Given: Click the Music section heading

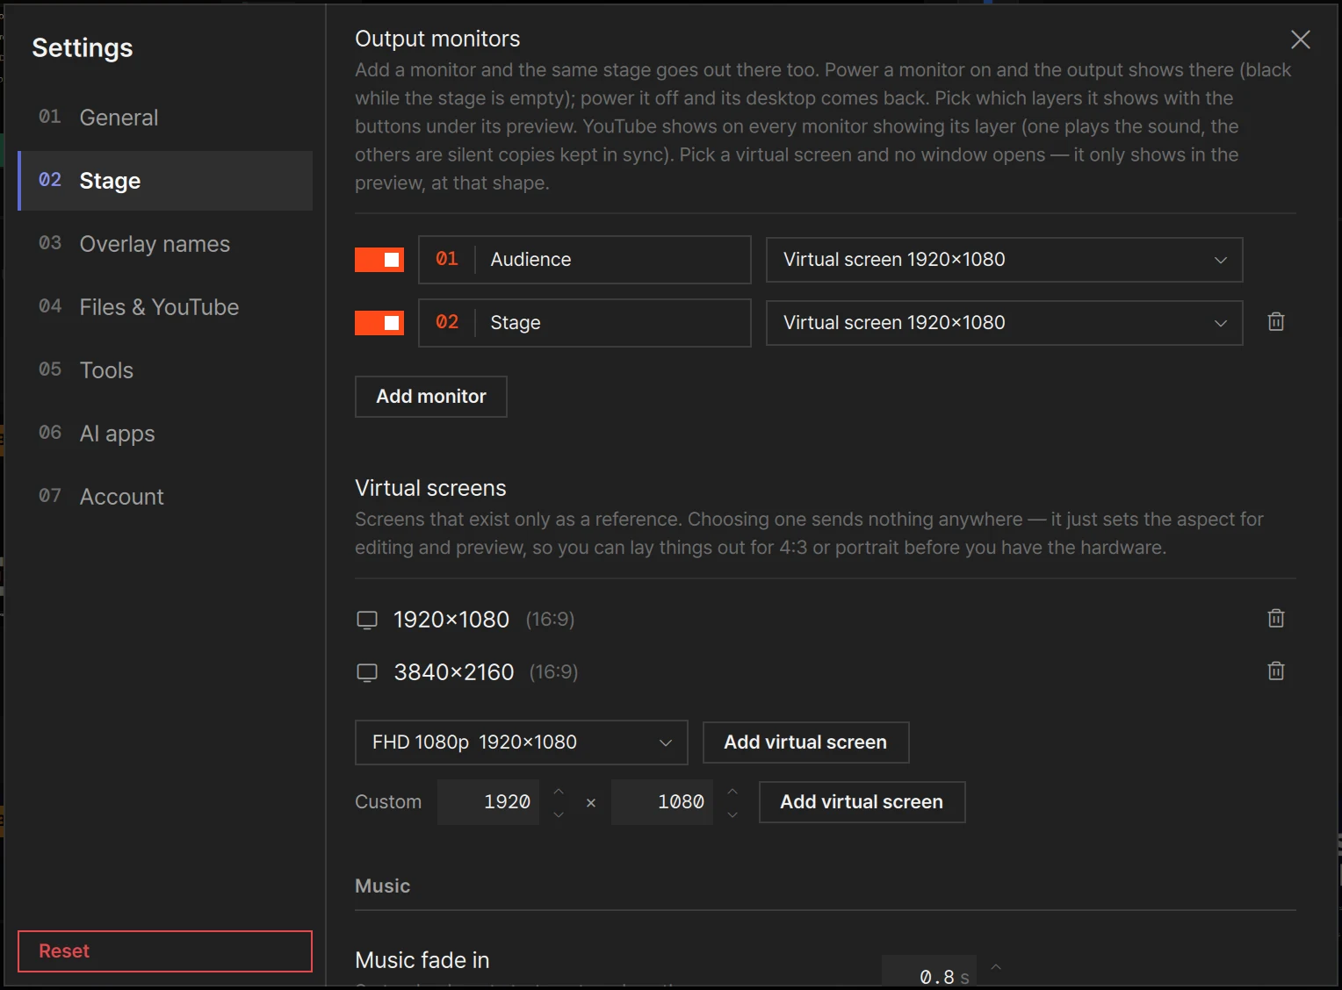Looking at the screenshot, I should 383,886.
